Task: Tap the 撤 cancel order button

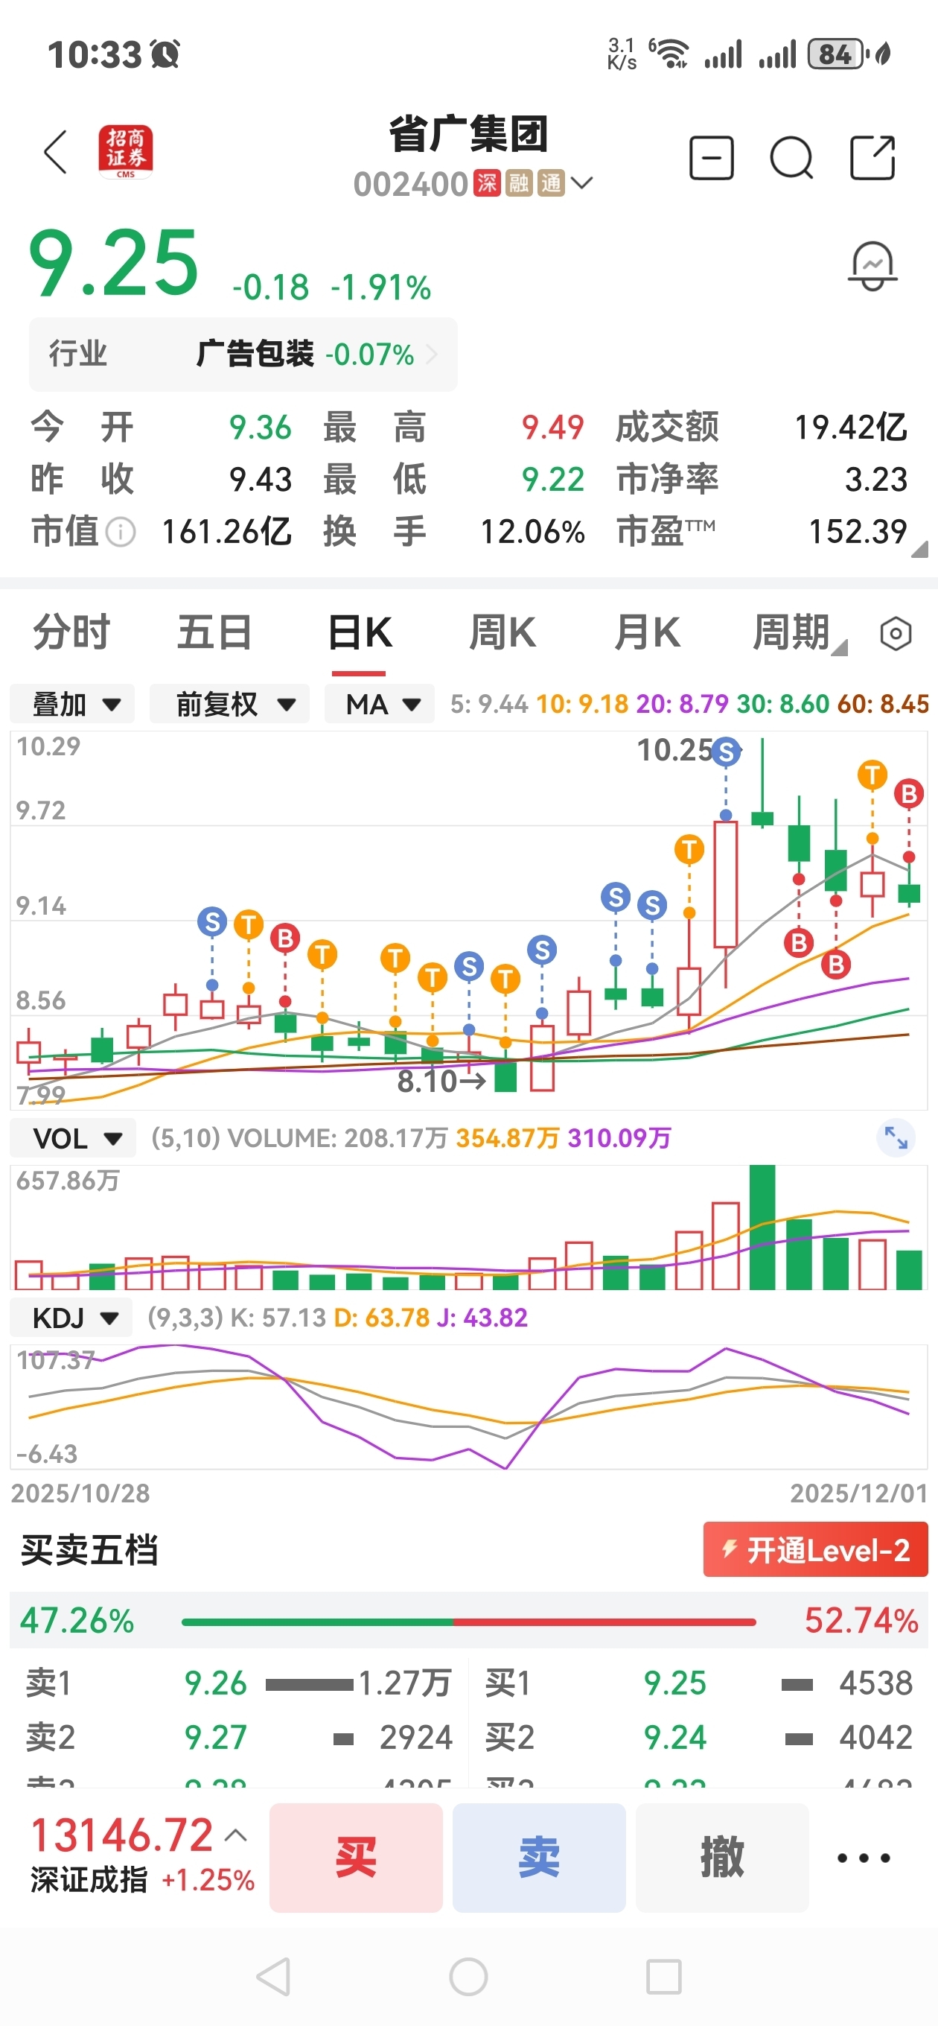Action: (723, 1858)
